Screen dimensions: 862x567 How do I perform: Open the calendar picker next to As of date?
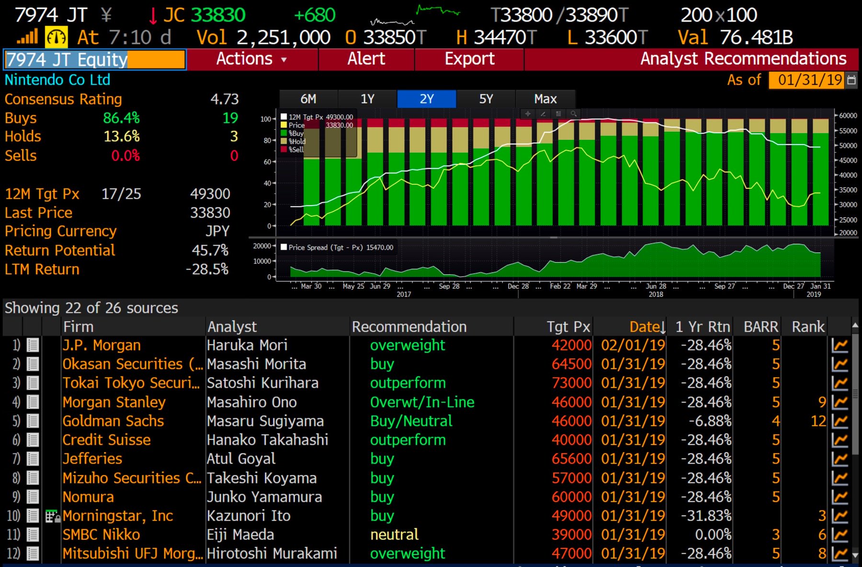851,80
